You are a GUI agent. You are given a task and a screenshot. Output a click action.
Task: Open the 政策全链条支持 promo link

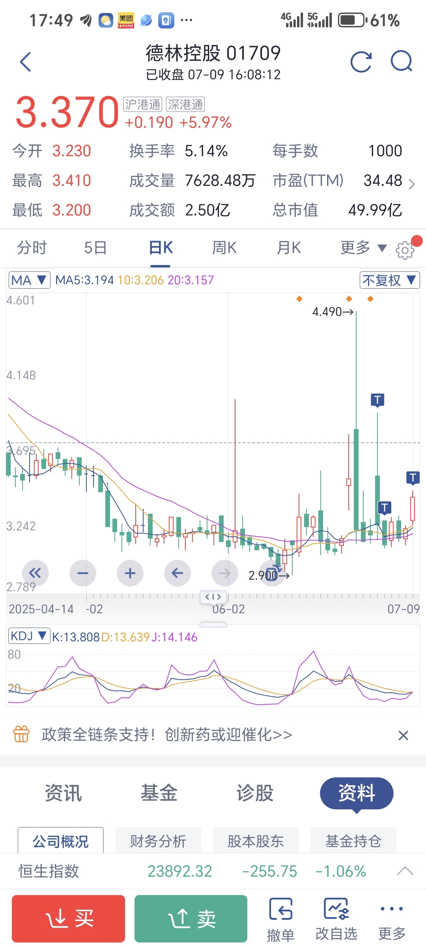pyautogui.click(x=167, y=735)
